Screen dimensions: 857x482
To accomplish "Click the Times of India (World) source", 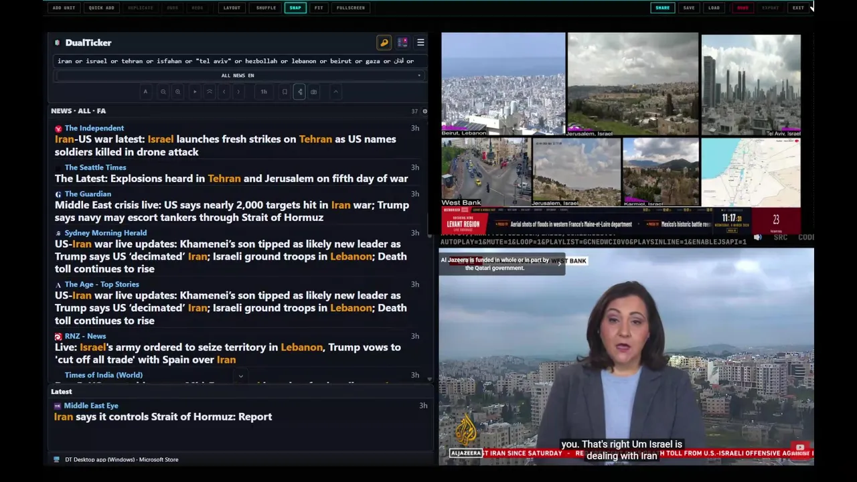I will (104, 376).
